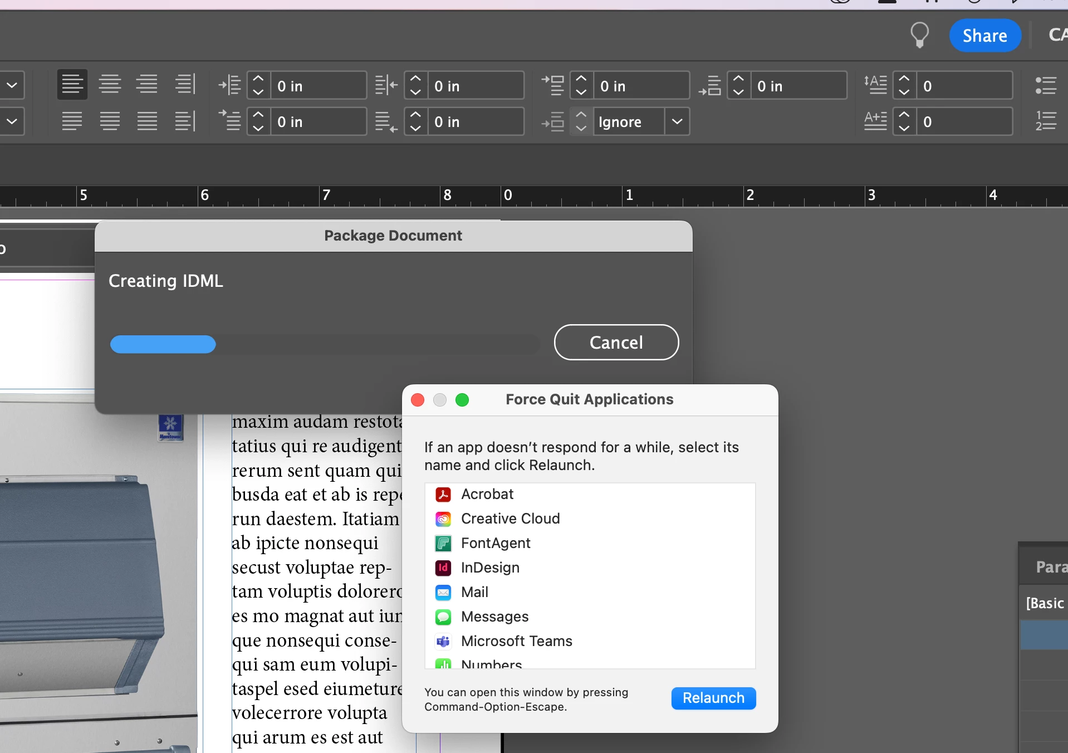Zoom the Force Quit Applications window
The height and width of the screenshot is (753, 1068).
click(462, 399)
